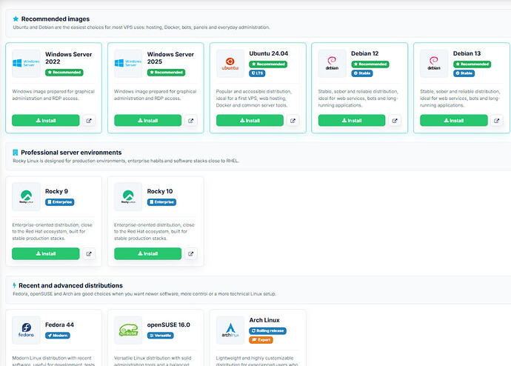Image resolution: width=511 pixels, height=366 pixels.
Task: Click the Debian 12 logo
Action: click(x=332, y=63)
